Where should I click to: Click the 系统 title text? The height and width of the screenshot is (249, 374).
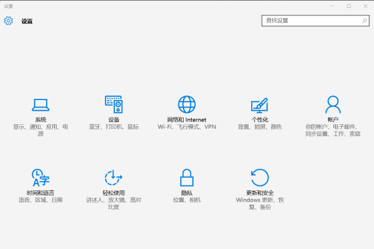pyautogui.click(x=41, y=119)
